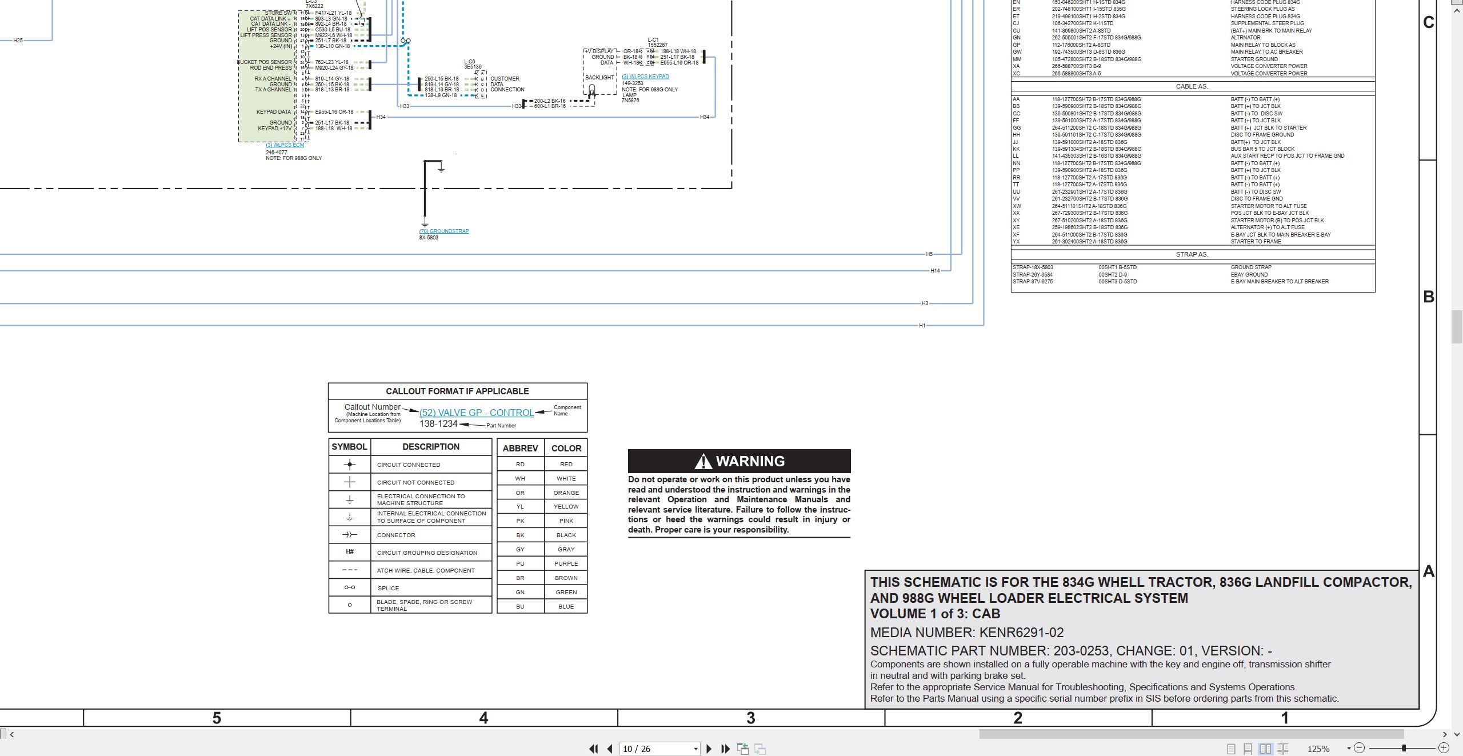Click the vertical scrollbar thumb
The width and height of the screenshot is (1463, 756).
tap(1457, 326)
